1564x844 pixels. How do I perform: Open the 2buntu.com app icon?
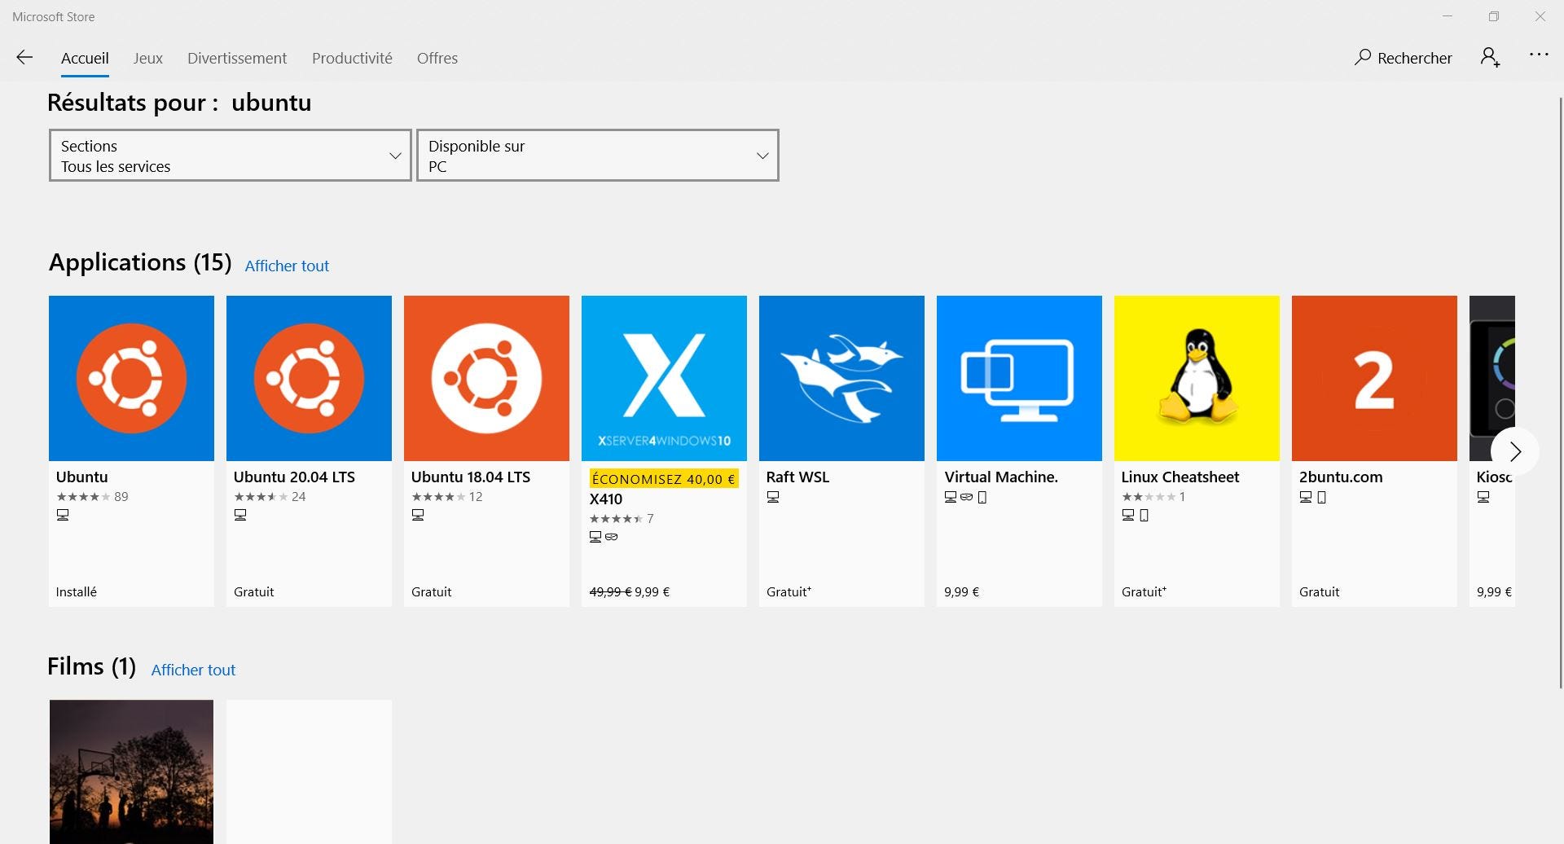coord(1374,378)
